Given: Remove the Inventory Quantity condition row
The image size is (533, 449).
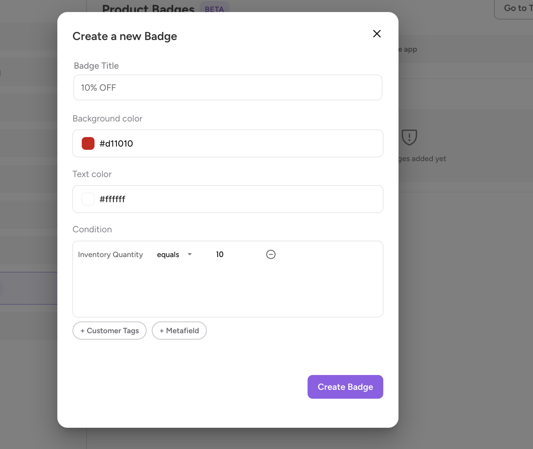Looking at the screenshot, I should click(271, 254).
